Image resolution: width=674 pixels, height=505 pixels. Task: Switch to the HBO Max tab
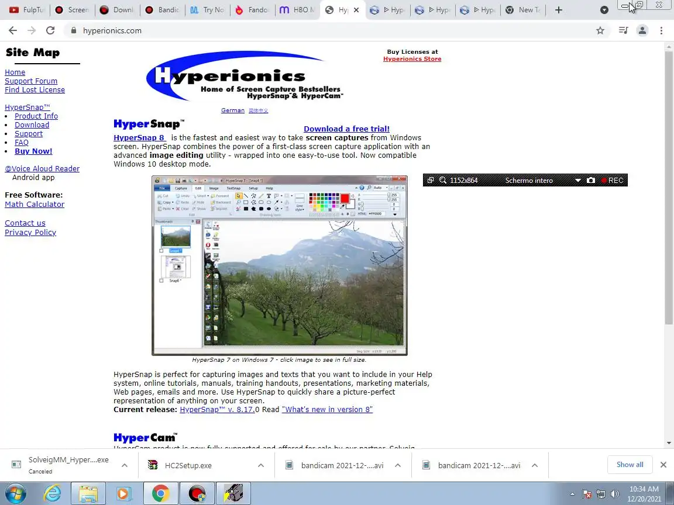pyautogui.click(x=297, y=10)
